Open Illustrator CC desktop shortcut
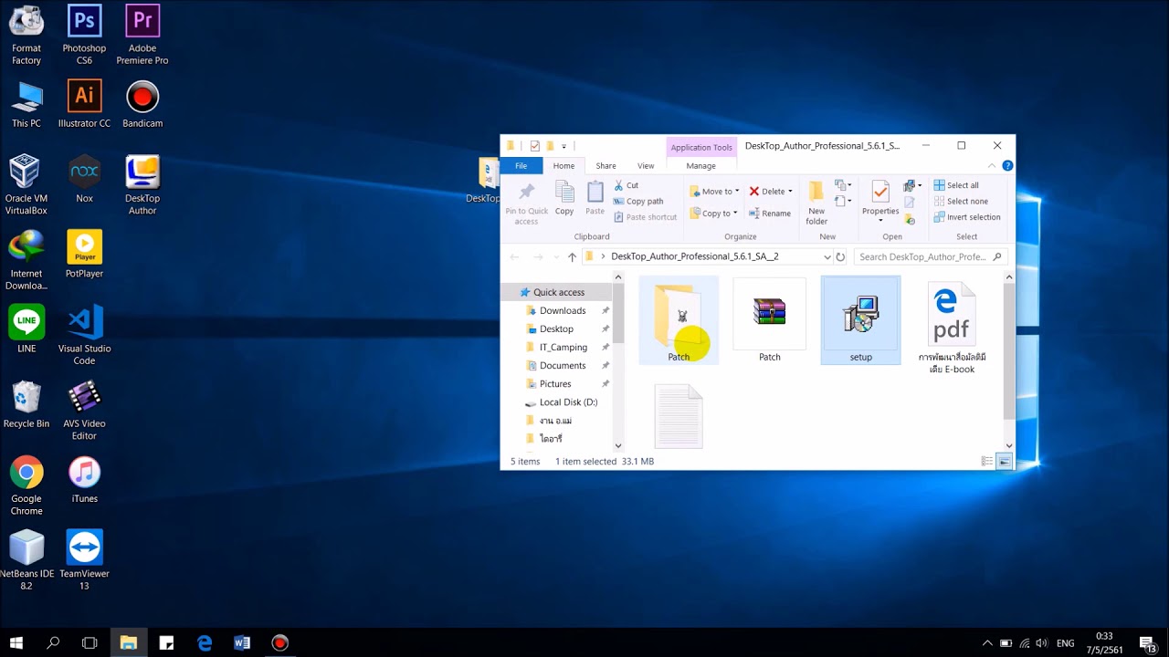The width and height of the screenshot is (1169, 657). [x=84, y=104]
